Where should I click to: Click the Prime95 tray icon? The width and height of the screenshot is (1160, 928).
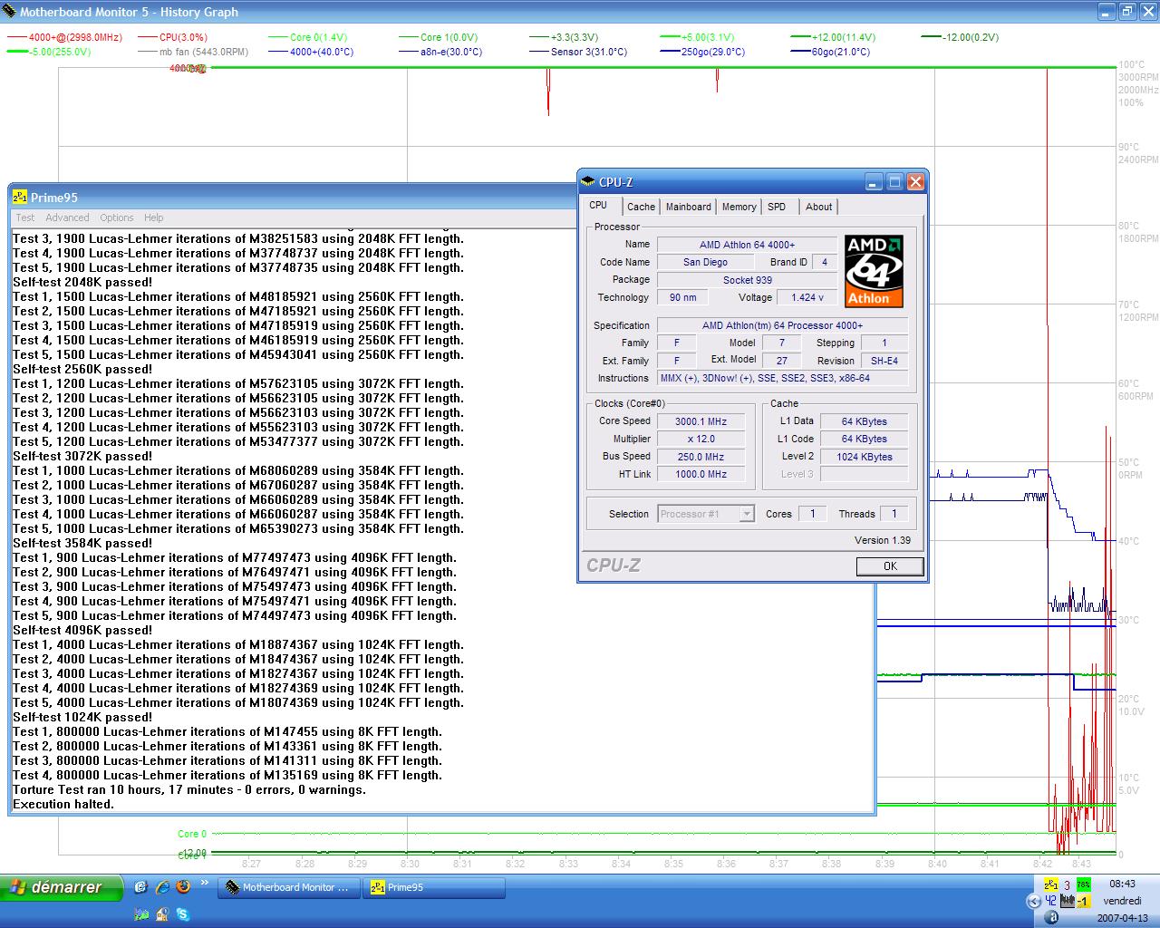click(1050, 885)
